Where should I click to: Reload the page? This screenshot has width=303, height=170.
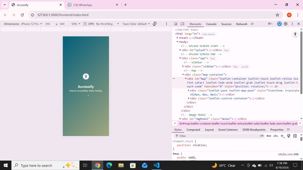(x=22, y=15)
